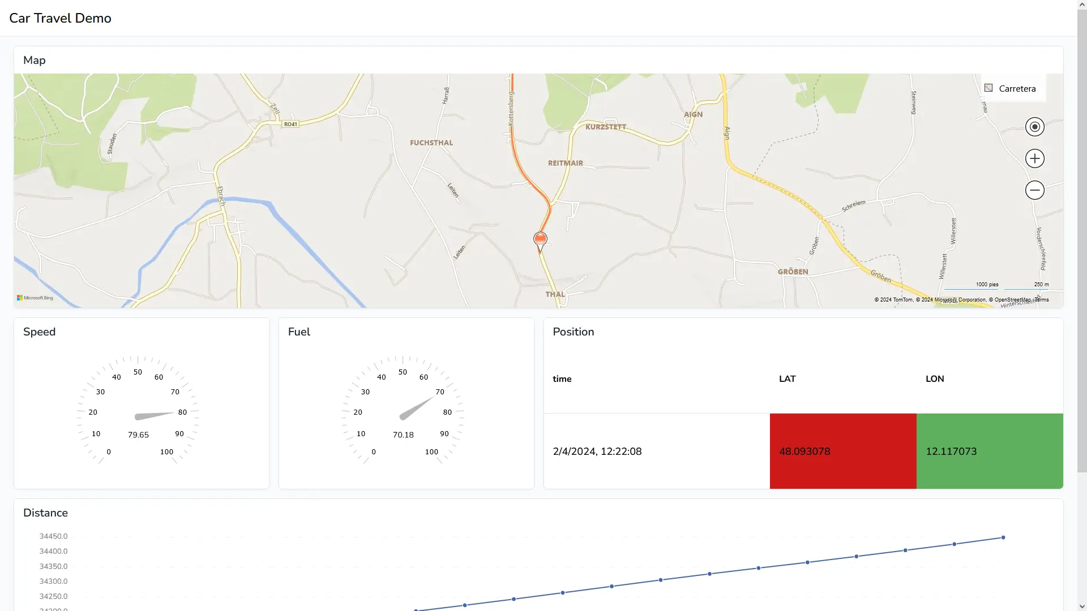Zoom out on the map
Screen dimensions: 1087x611
point(1034,190)
